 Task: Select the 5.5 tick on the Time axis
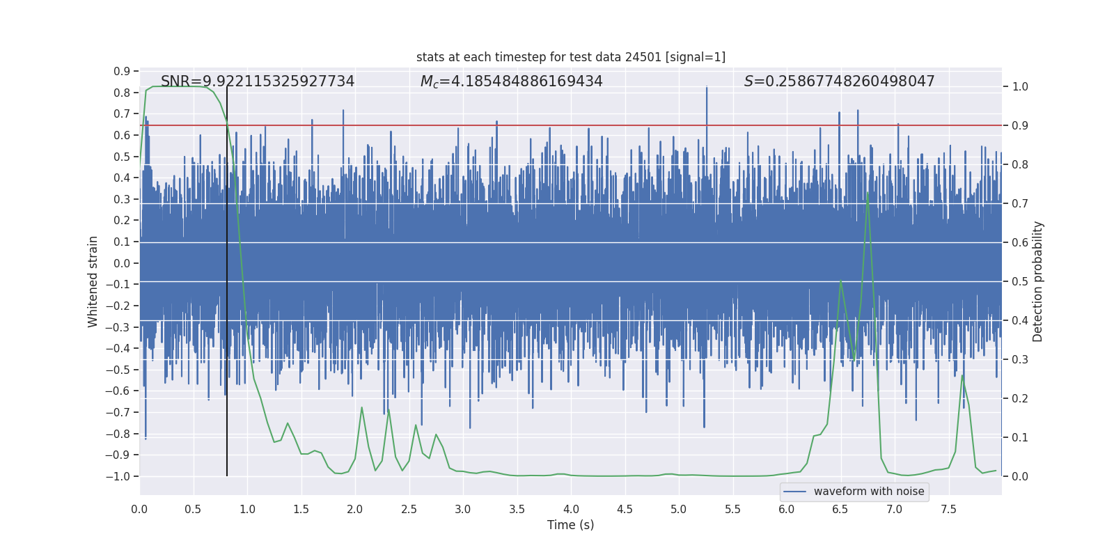coord(733,509)
